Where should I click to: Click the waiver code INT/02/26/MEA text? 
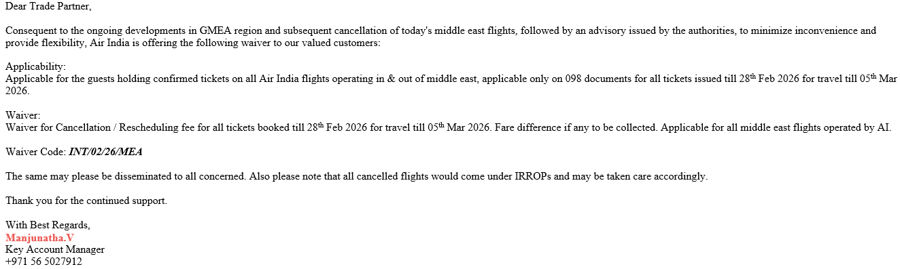pos(105,152)
